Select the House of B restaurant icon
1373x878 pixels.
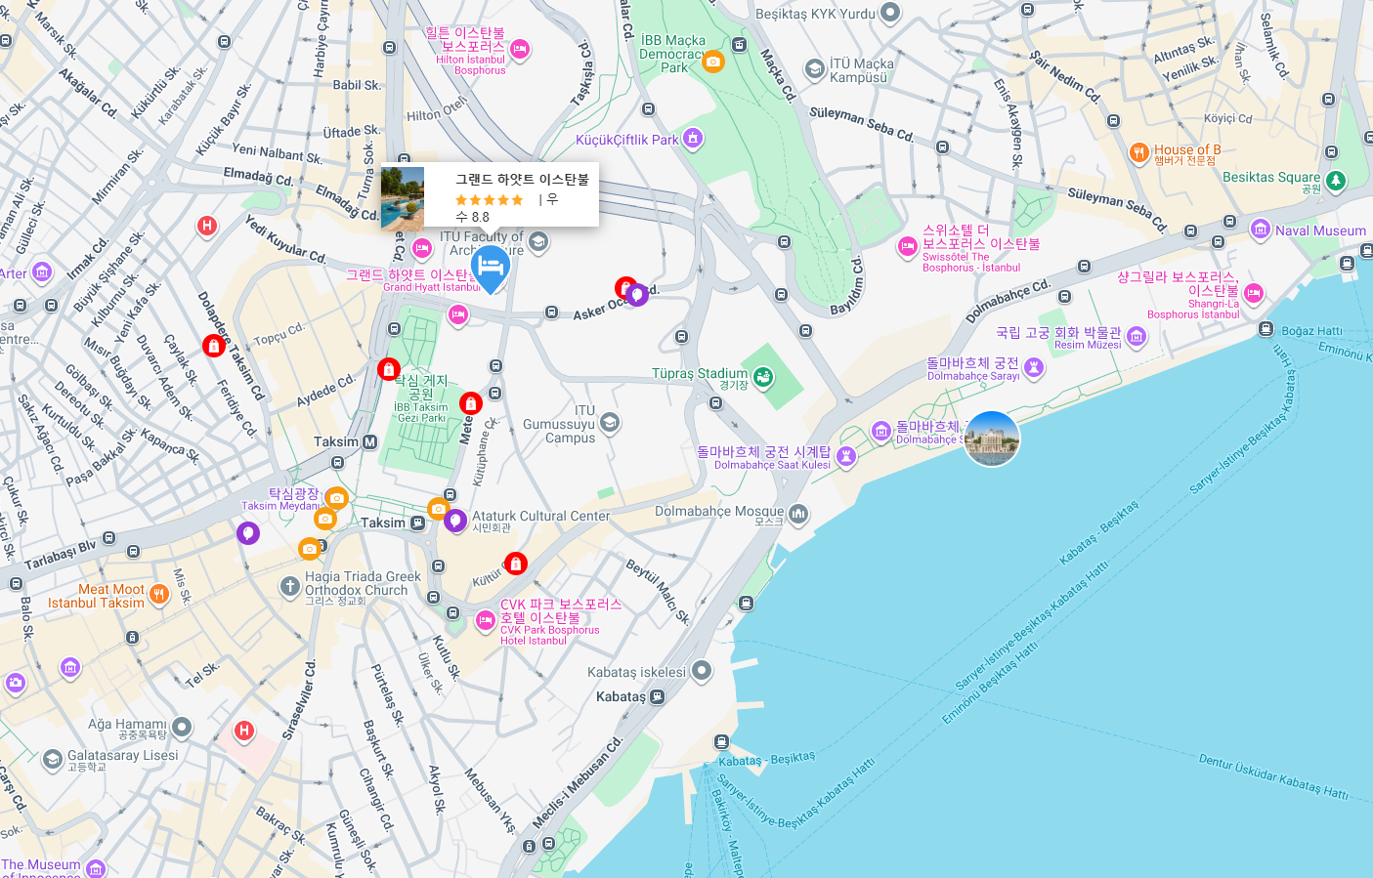[x=1138, y=152]
